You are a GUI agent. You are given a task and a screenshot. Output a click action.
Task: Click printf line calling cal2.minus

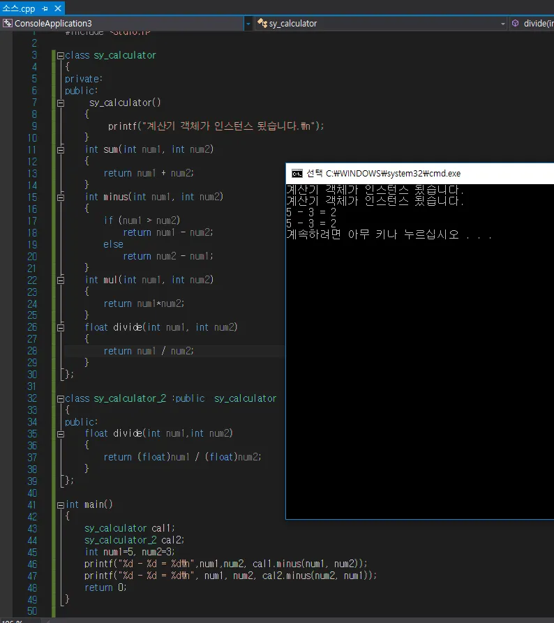click(230, 576)
